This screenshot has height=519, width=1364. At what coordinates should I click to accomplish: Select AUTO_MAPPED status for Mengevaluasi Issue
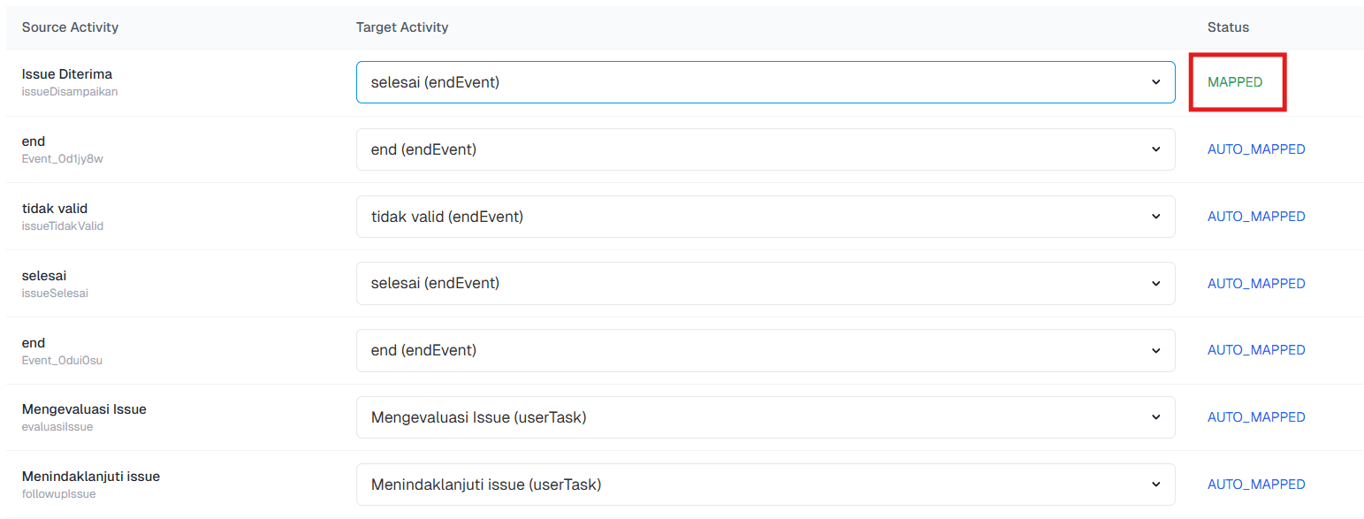[x=1256, y=417]
